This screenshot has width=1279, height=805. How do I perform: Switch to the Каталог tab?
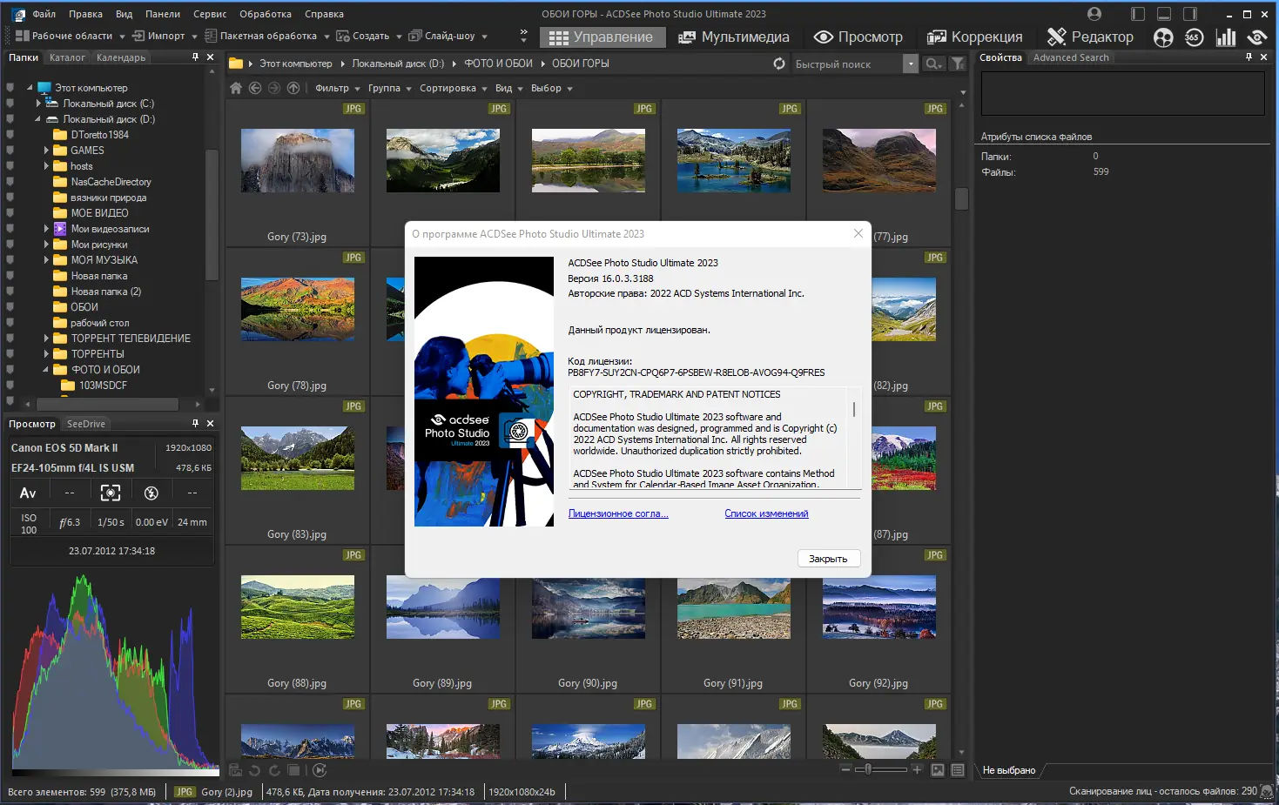[x=67, y=57]
